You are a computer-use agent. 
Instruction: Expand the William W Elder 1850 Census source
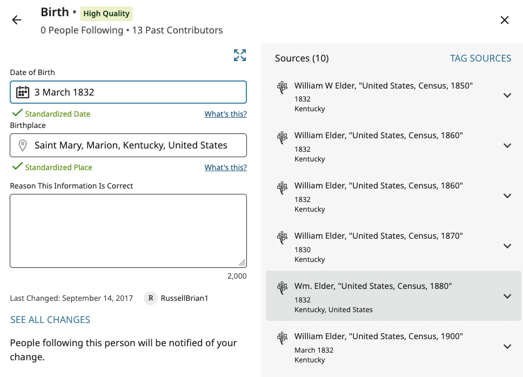(507, 96)
